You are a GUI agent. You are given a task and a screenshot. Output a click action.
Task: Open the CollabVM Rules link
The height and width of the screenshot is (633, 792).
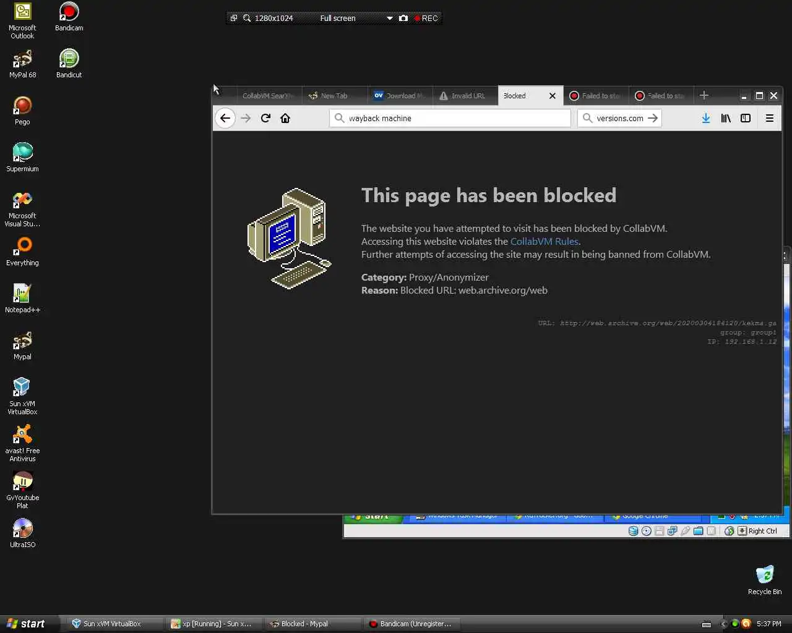(544, 241)
